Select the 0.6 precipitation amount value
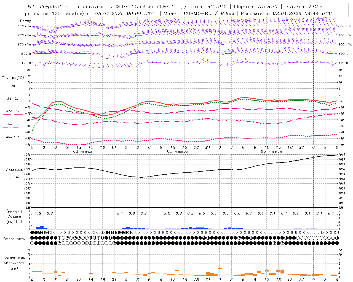 click(x=237, y=213)
